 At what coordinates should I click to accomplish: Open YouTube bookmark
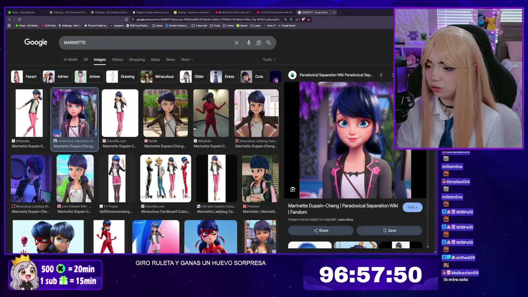(x=49, y=26)
